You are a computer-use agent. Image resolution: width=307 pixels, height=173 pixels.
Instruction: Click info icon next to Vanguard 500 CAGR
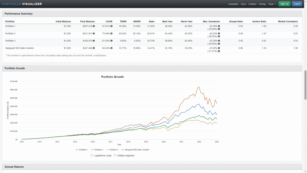coord(112,48)
